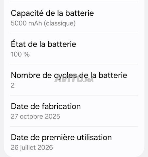Tap the word utilisation in last title
The width and height of the screenshot is (148, 157).
[x=94, y=137]
